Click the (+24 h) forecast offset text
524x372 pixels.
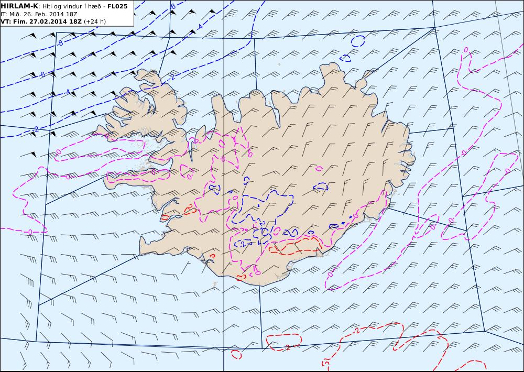94,21
